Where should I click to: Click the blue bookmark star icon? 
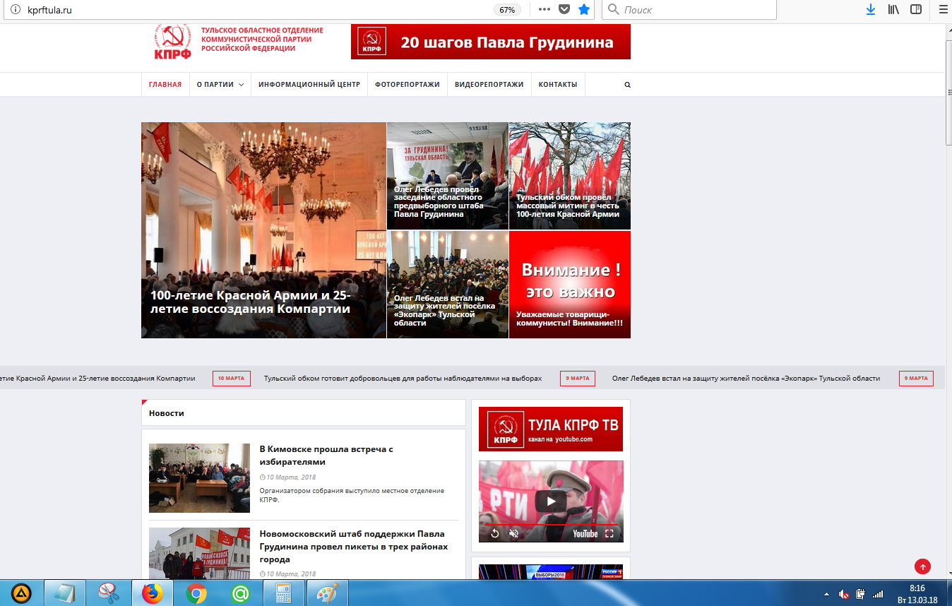point(584,10)
